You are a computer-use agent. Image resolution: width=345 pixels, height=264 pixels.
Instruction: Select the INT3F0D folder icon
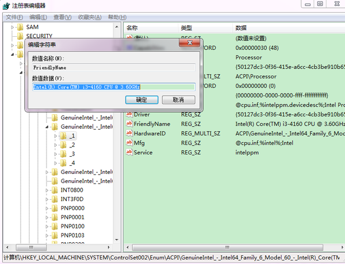coord(55,199)
